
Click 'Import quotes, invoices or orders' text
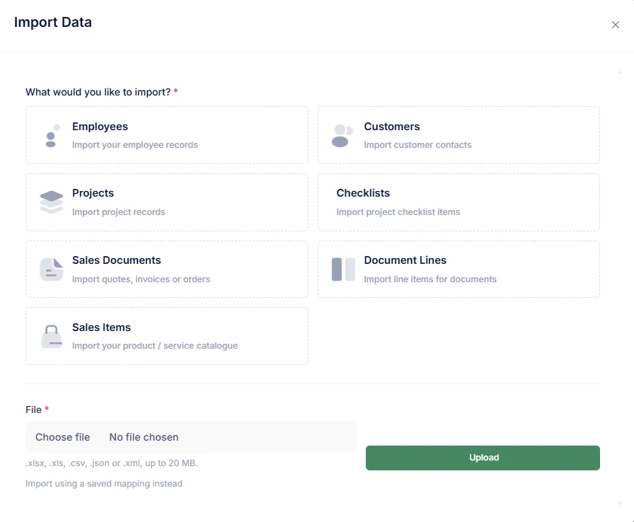click(141, 279)
